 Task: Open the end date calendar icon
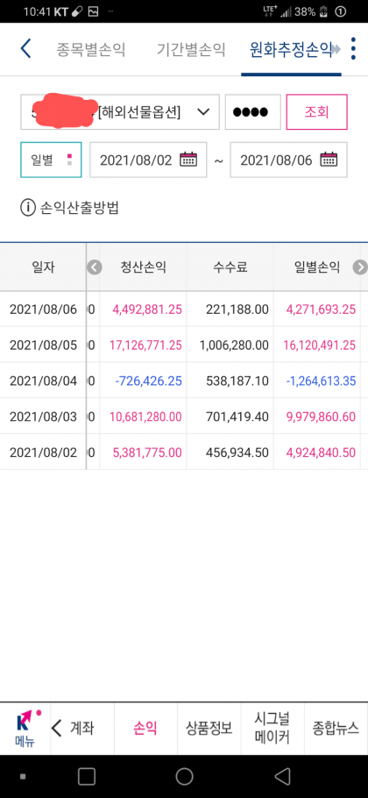click(329, 160)
